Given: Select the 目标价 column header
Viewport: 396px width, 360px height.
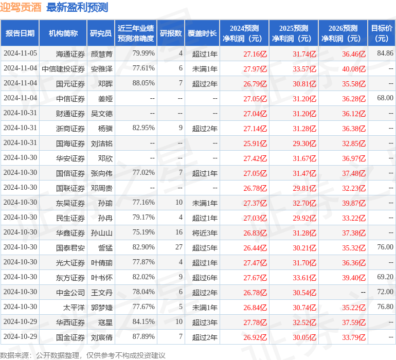Looking at the screenshot, I should (382, 33).
